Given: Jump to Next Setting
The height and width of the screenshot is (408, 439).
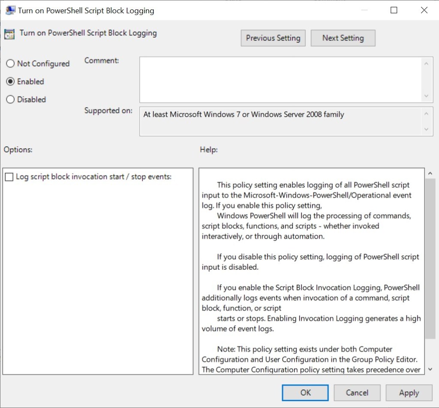Looking at the screenshot, I should pyautogui.click(x=343, y=38).
